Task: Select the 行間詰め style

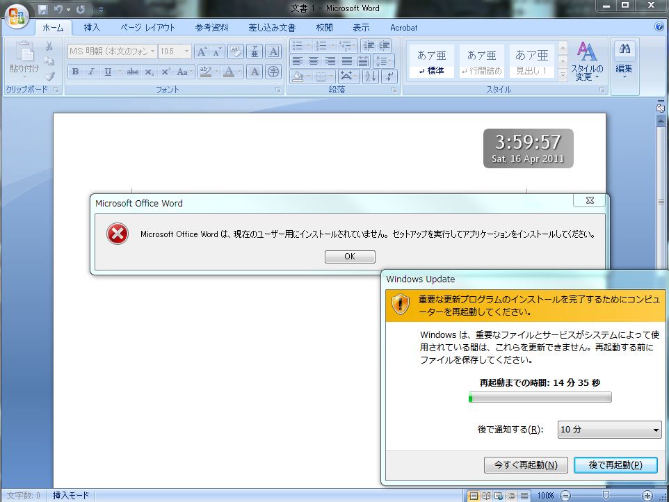Action: pos(482,61)
